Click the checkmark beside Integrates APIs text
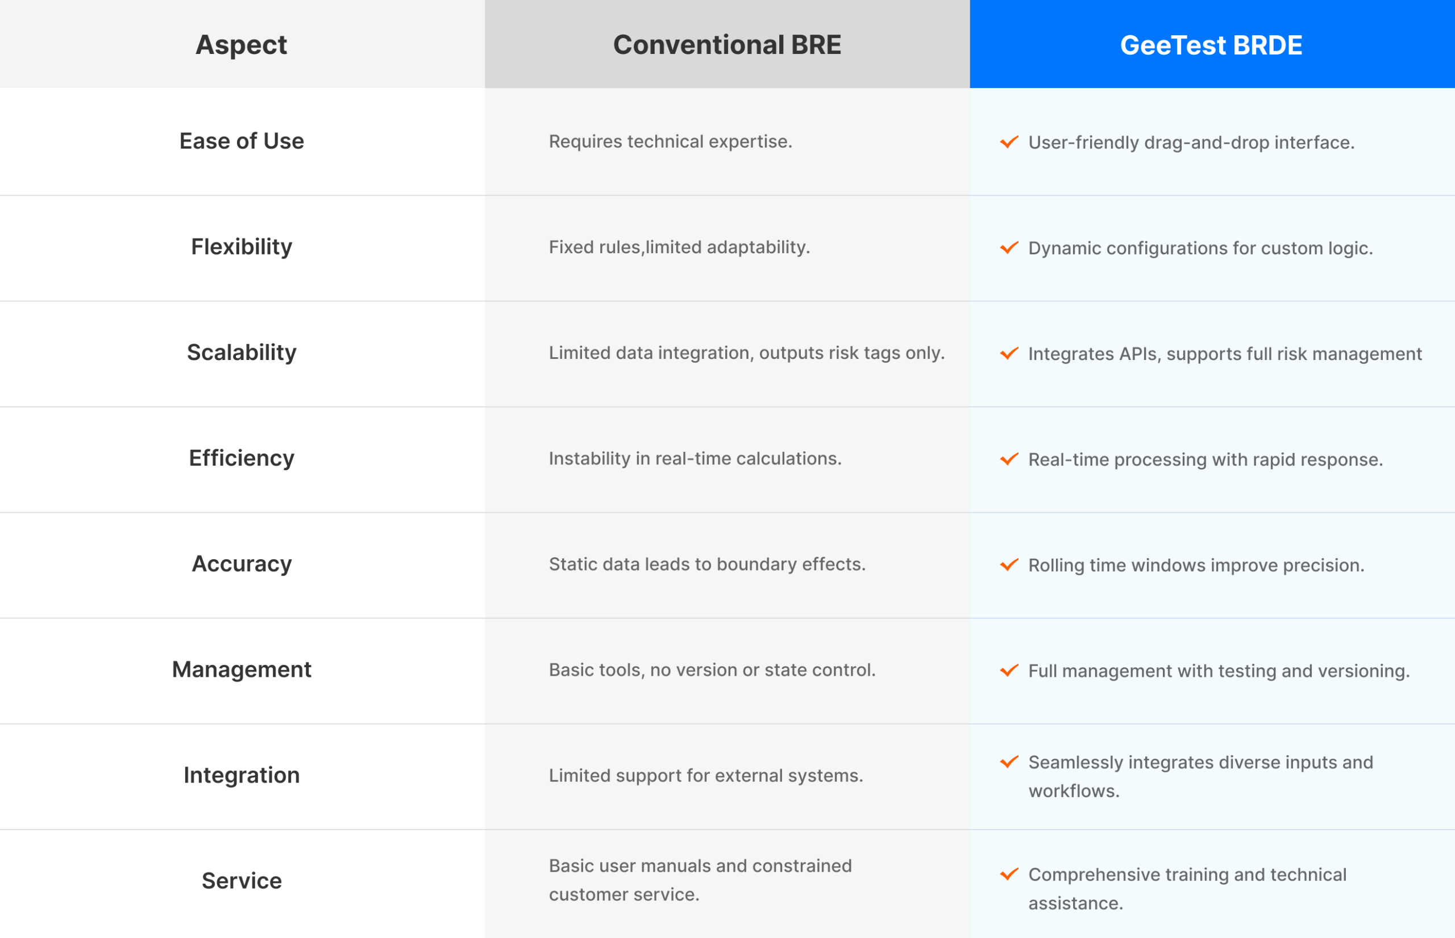1455x938 pixels. pos(1009,353)
